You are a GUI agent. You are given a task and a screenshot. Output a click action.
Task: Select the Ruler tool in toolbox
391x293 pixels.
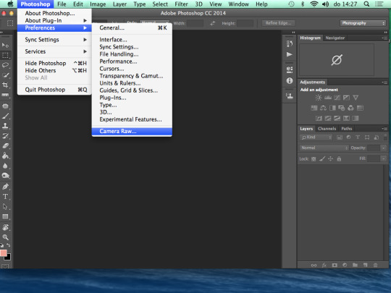(x=5, y=95)
